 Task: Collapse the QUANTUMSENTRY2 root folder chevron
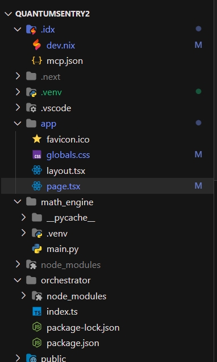(8, 14)
